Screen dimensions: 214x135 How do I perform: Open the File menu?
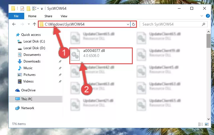point(16,16)
